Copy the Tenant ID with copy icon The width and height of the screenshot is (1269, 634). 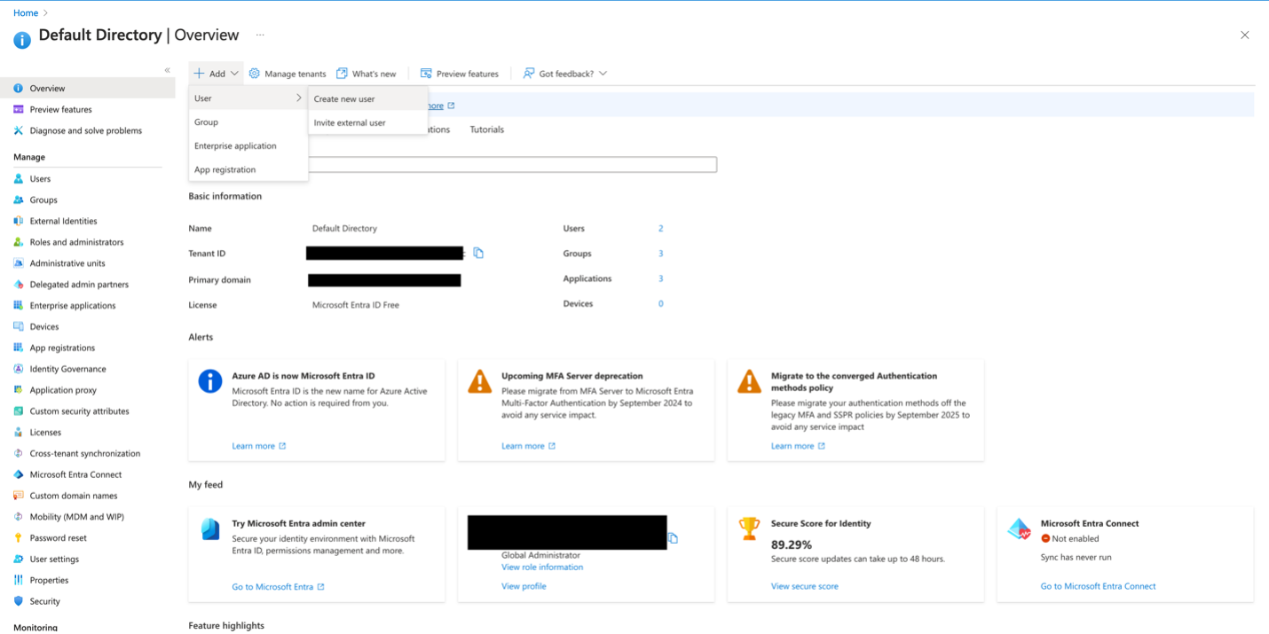tap(478, 254)
